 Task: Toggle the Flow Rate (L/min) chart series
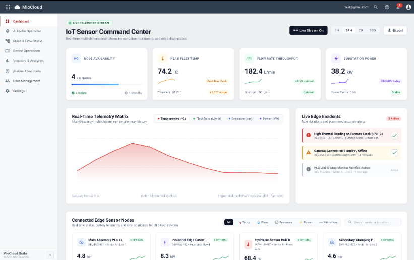pyautogui.click(x=207, y=119)
